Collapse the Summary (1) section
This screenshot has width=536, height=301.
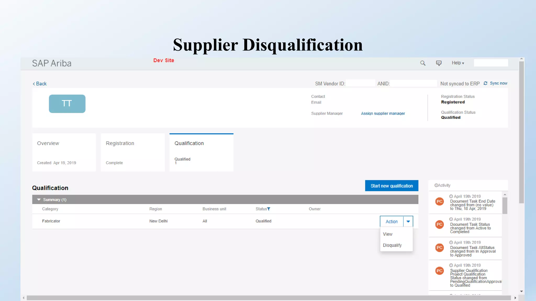pos(39,200)
